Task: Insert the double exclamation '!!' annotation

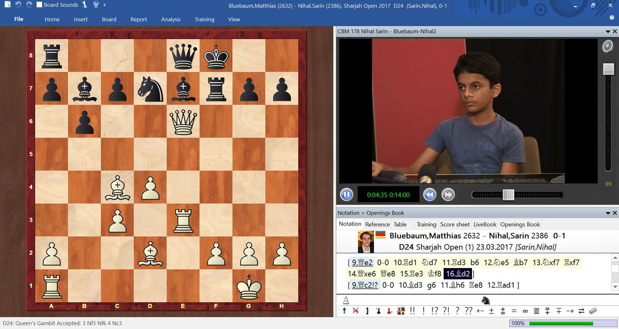Action: click(x=412, y=311)
